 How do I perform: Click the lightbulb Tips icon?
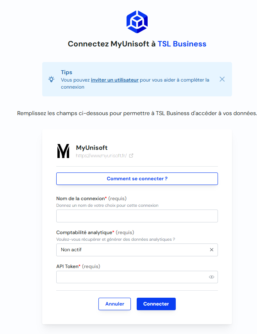coord(51,79)
